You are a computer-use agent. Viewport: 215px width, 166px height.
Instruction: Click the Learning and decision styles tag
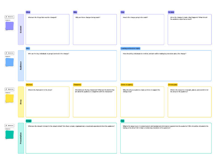tap(130, 48)
